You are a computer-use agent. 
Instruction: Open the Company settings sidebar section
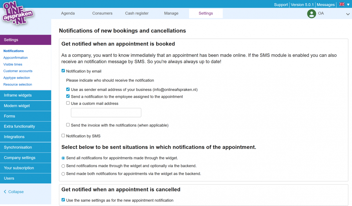click(x=26, y=158)
